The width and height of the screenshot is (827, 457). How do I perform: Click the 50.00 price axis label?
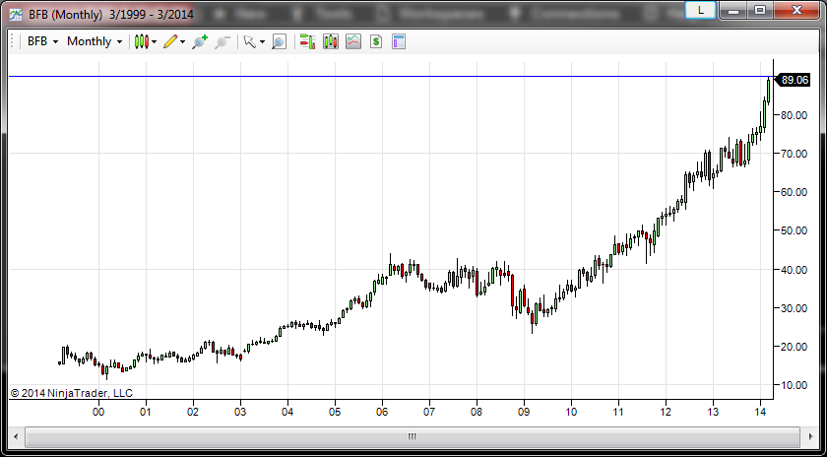coord(793,230)
